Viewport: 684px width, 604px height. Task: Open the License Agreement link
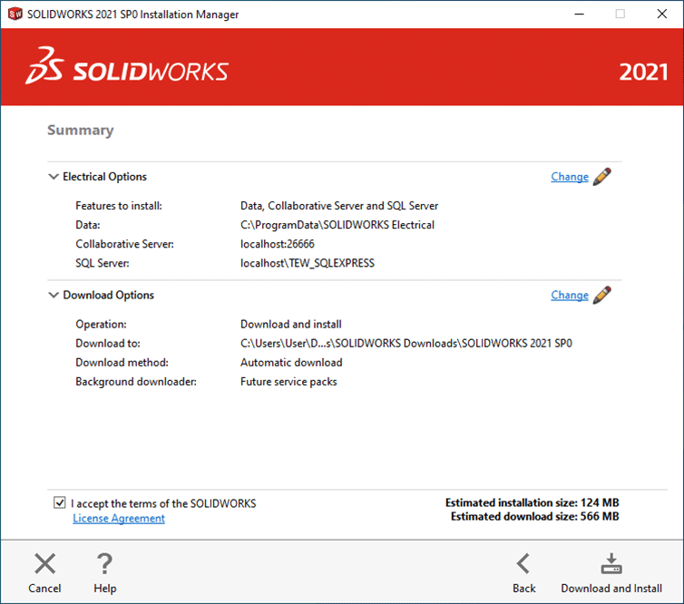tap(119, 518)
